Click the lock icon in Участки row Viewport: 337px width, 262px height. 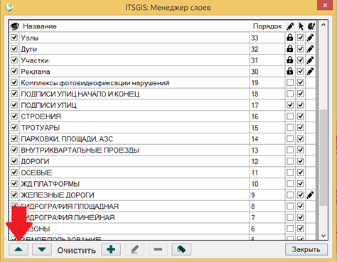pyautogui.click(x=290, y=60)
